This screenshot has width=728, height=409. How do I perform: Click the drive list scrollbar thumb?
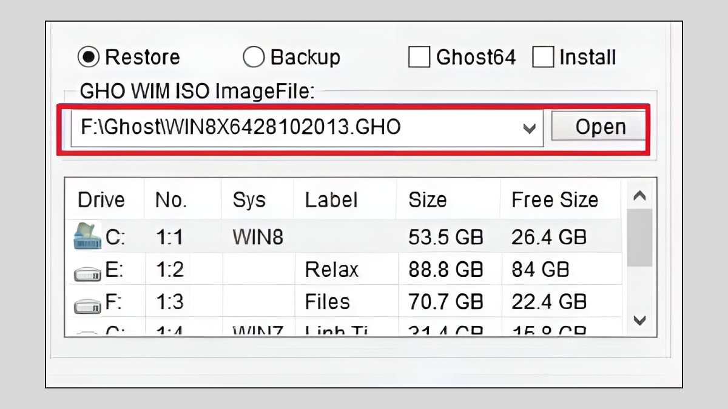[639, 238]
